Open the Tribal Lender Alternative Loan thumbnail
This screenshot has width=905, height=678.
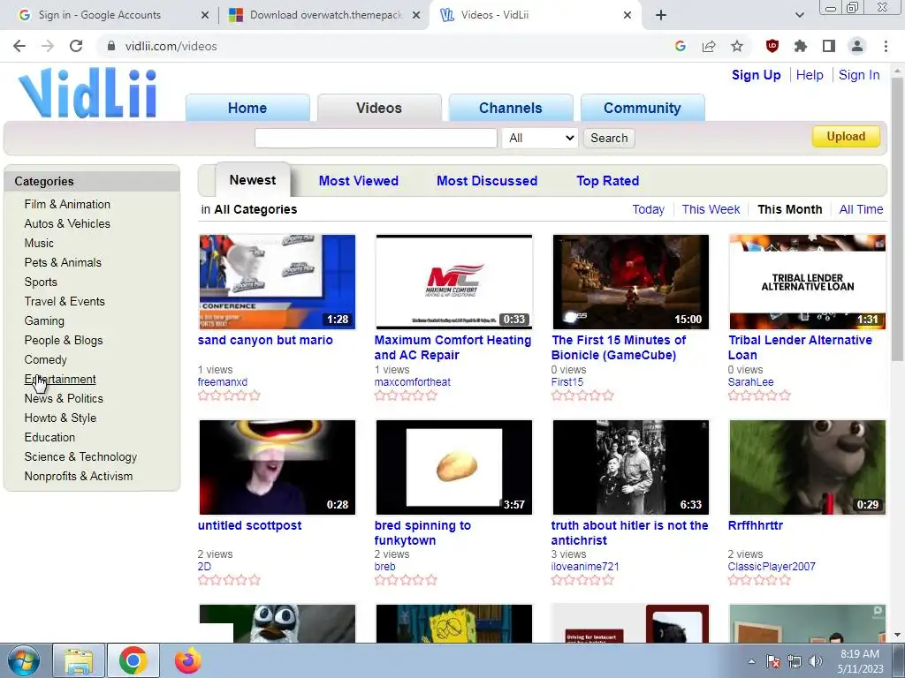(808, 282)
